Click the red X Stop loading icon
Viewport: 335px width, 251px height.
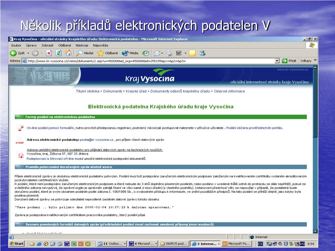coord(49,53)
